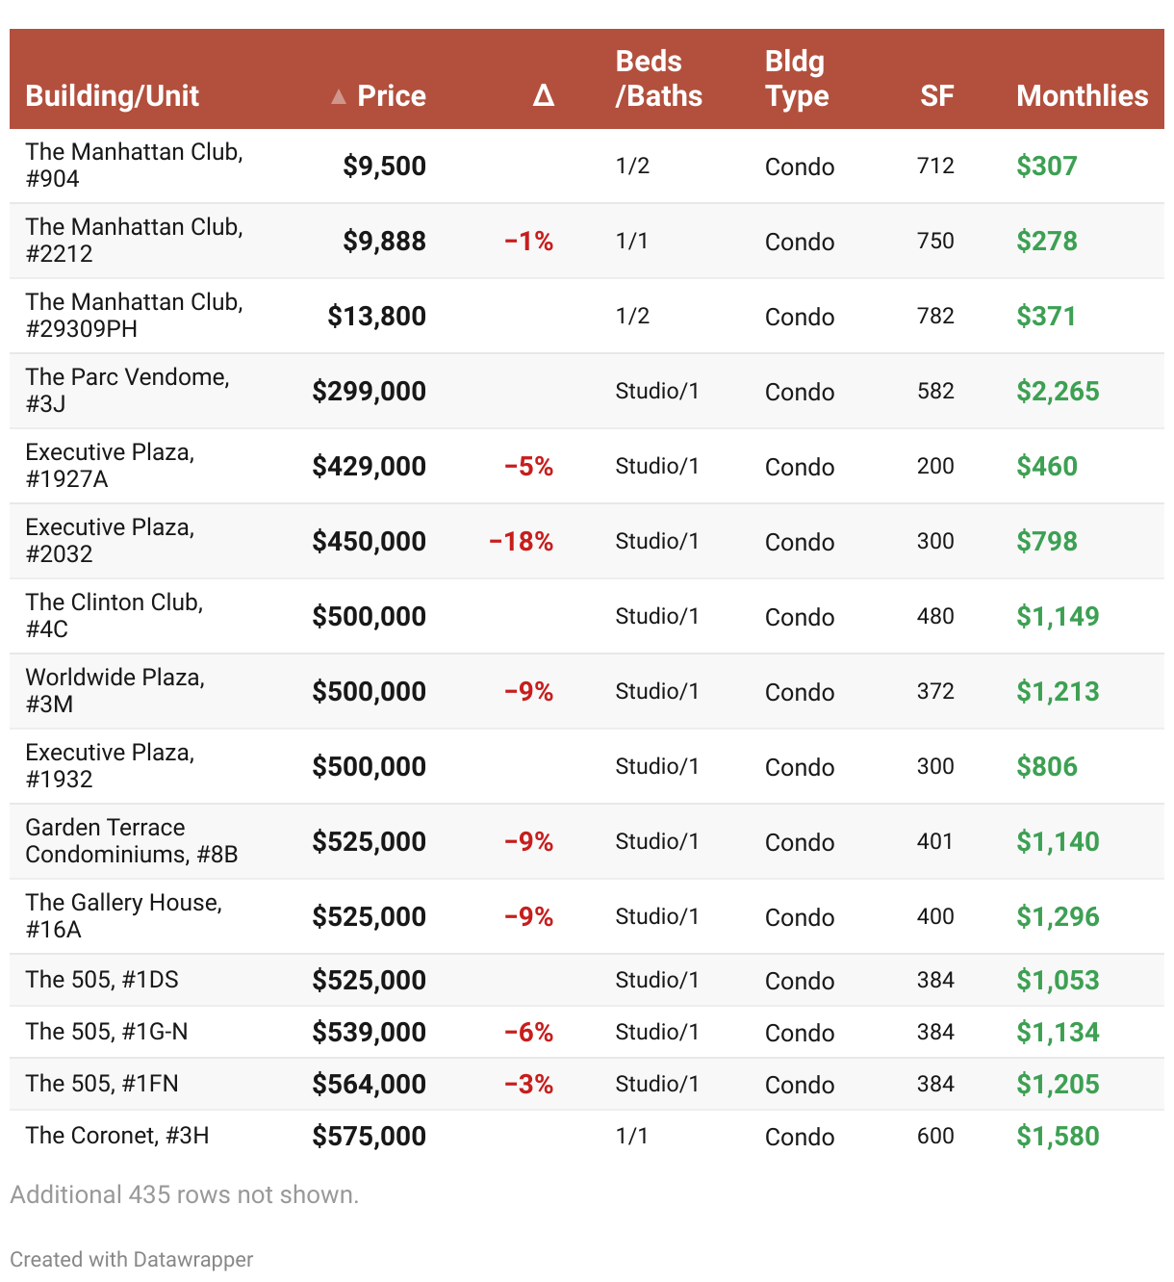
Task: Sort table by Building/Unit column header
Action: [x=112, y=96]
